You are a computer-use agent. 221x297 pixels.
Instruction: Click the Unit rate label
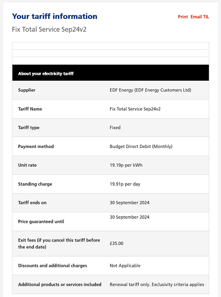pos(27,165)
